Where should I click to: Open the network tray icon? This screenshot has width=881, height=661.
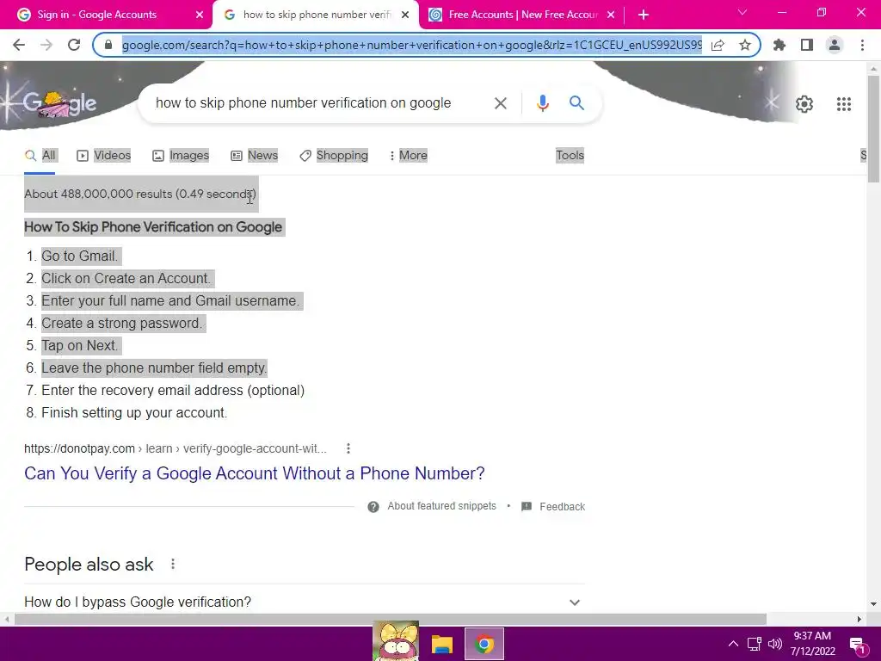point(754,644)
